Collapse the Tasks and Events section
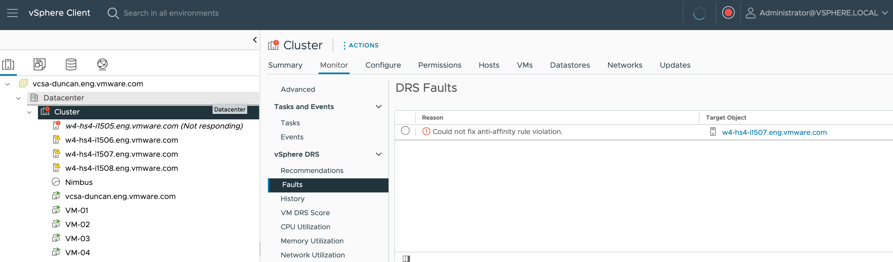The image size is (893, 262). coord(378,107)
